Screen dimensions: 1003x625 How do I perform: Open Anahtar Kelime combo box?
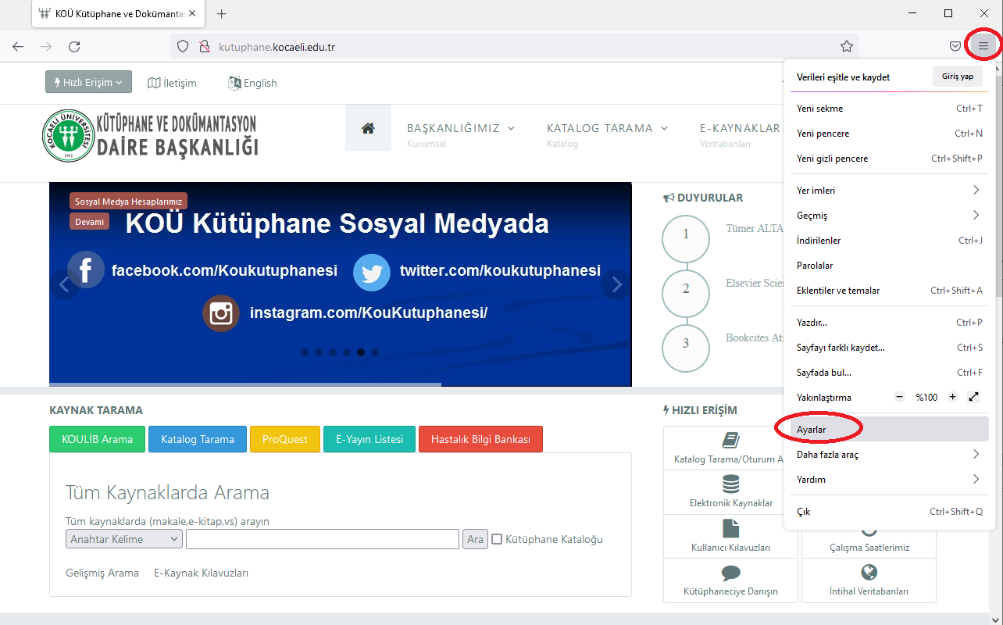124,539
